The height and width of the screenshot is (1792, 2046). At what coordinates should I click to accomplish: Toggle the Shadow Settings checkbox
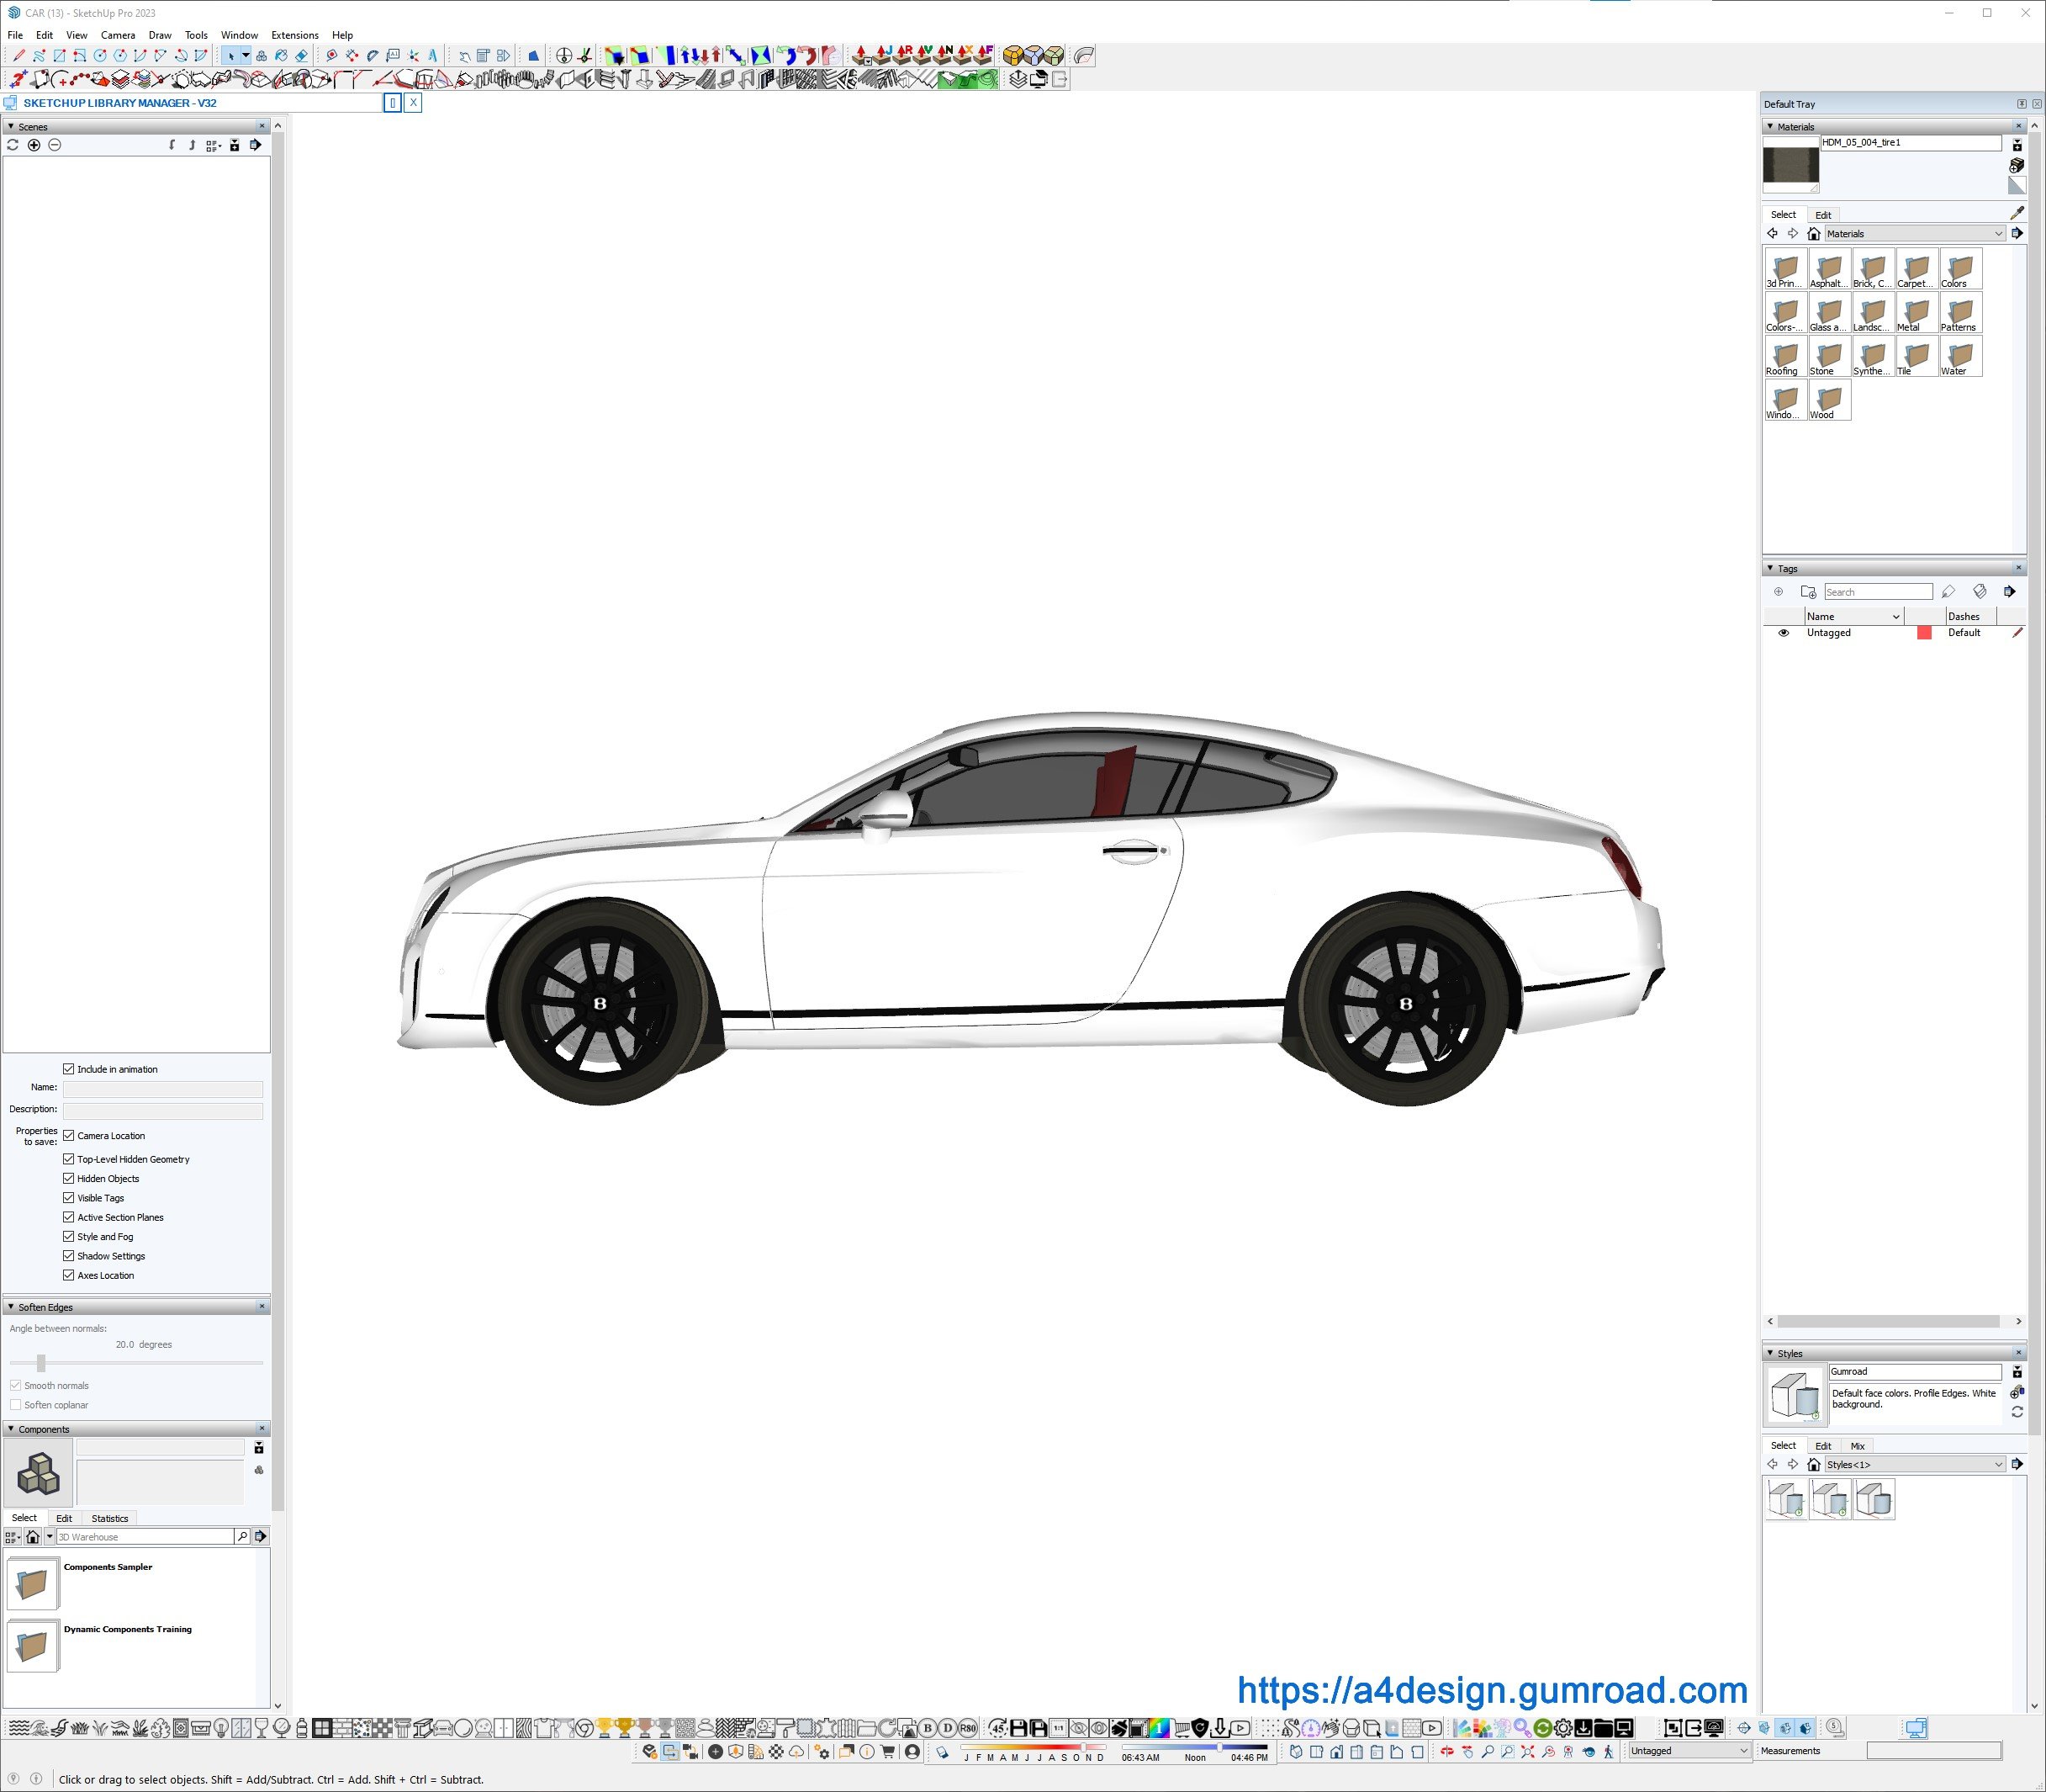point(69,1256)
